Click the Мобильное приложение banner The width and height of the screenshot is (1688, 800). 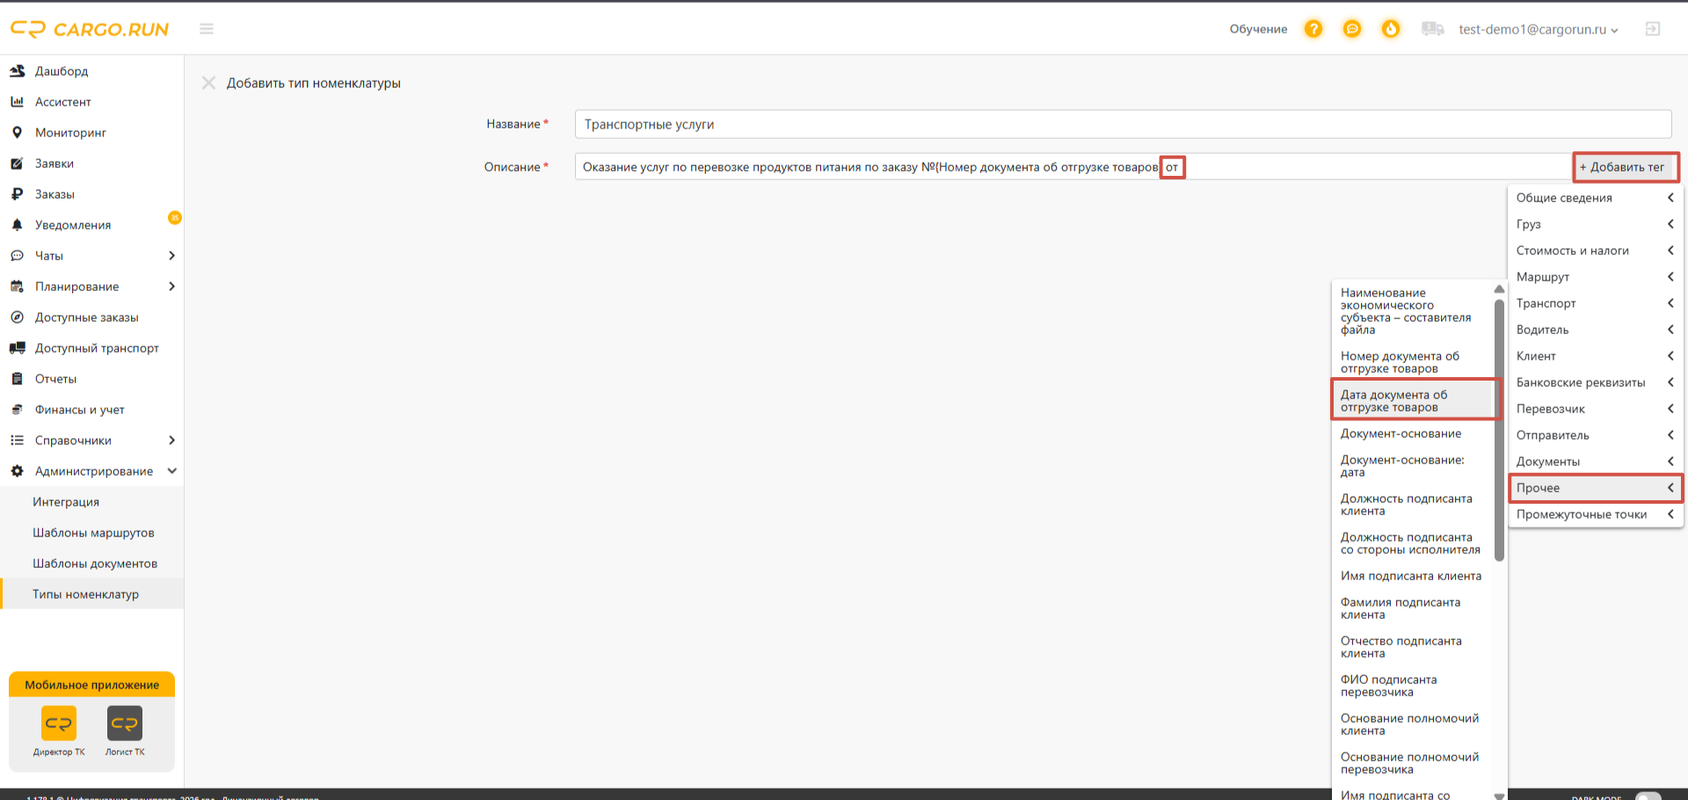tap(92, 685)
